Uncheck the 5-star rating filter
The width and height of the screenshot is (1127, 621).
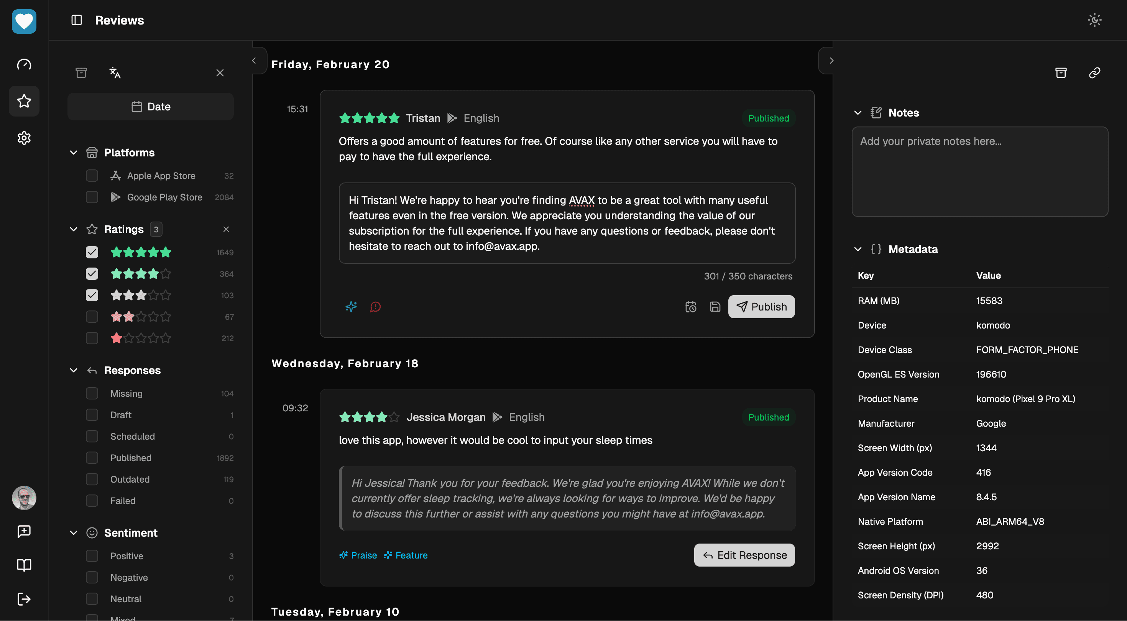[92, 252]
